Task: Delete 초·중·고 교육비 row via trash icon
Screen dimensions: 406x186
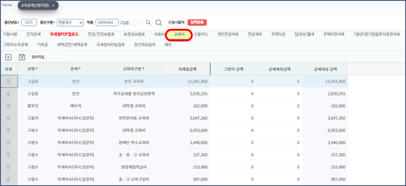Action: [8, 155]
